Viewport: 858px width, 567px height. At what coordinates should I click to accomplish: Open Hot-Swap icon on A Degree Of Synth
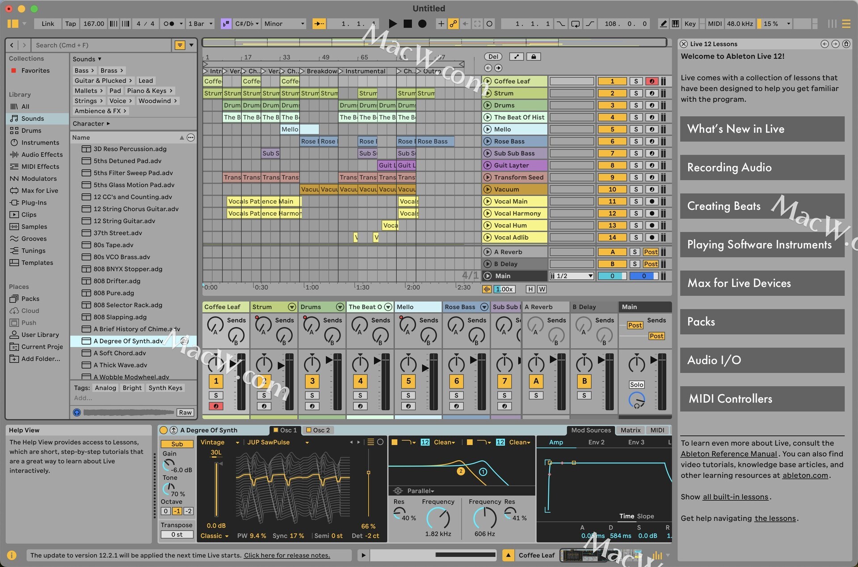coord(173,430)
